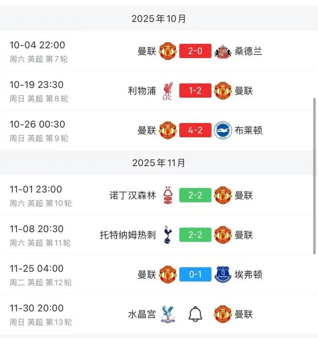This screenshot has width=318, height=338.
Task: Open the red 1-2 Liverpool score badge
Action: (195, 91)
